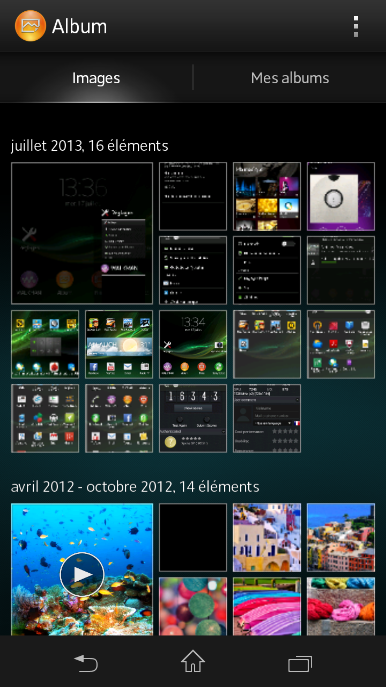Open the bokeh colored circles photo

[x=193, y=606]
